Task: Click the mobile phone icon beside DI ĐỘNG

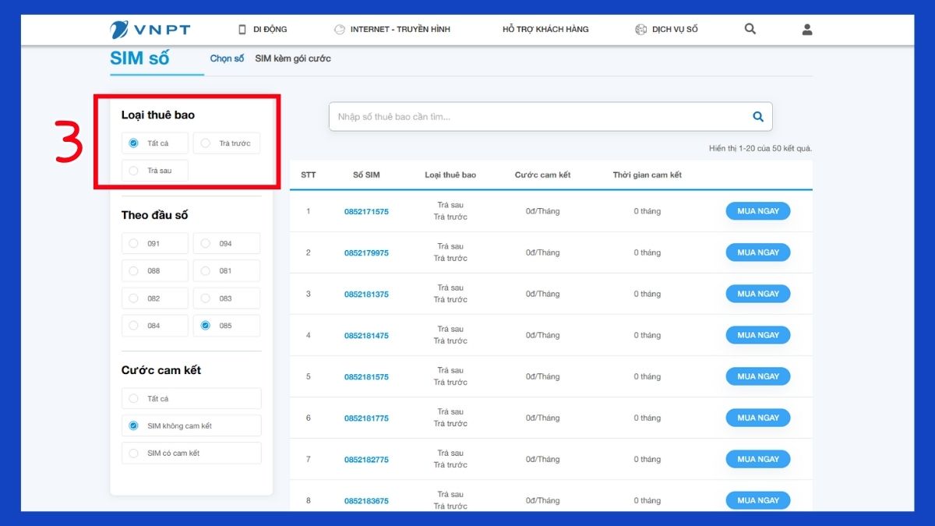Action: click(242, 30)
